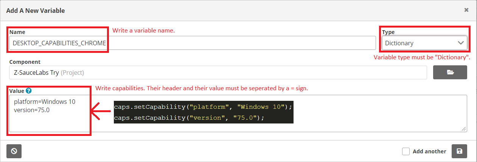Click the help icon next to Value

pos(29,91)
